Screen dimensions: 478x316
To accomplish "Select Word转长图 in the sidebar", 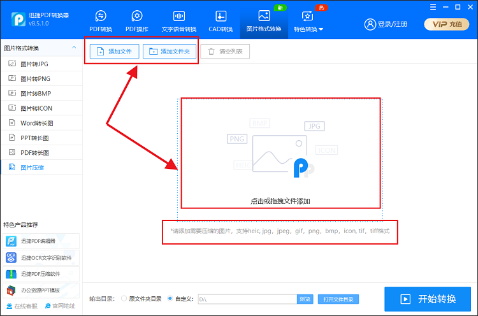I will tap(42, 123).
